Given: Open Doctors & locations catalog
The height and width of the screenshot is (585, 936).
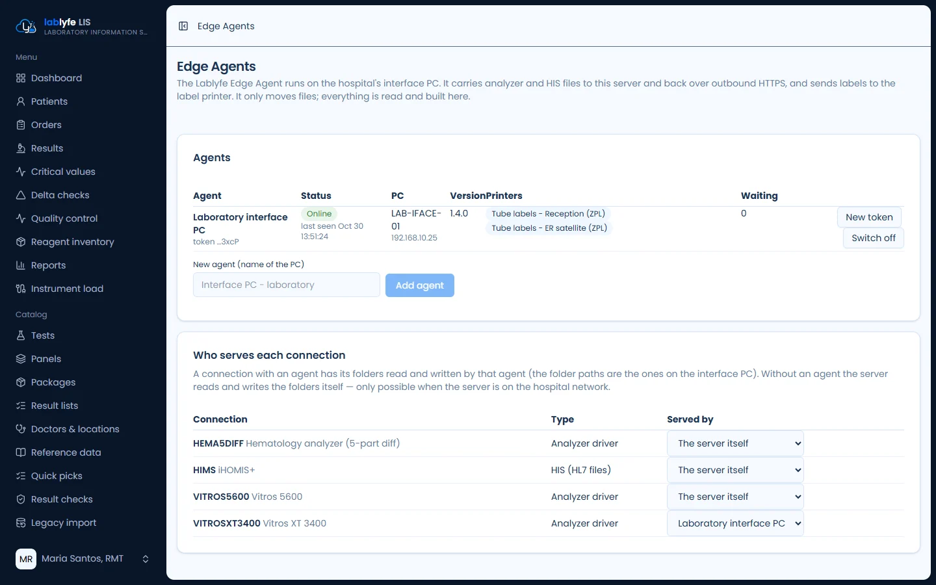Looking at the screenshot, I should pos(83,429).
